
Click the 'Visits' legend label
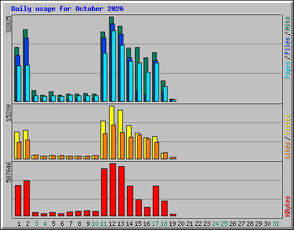(288, 125)
